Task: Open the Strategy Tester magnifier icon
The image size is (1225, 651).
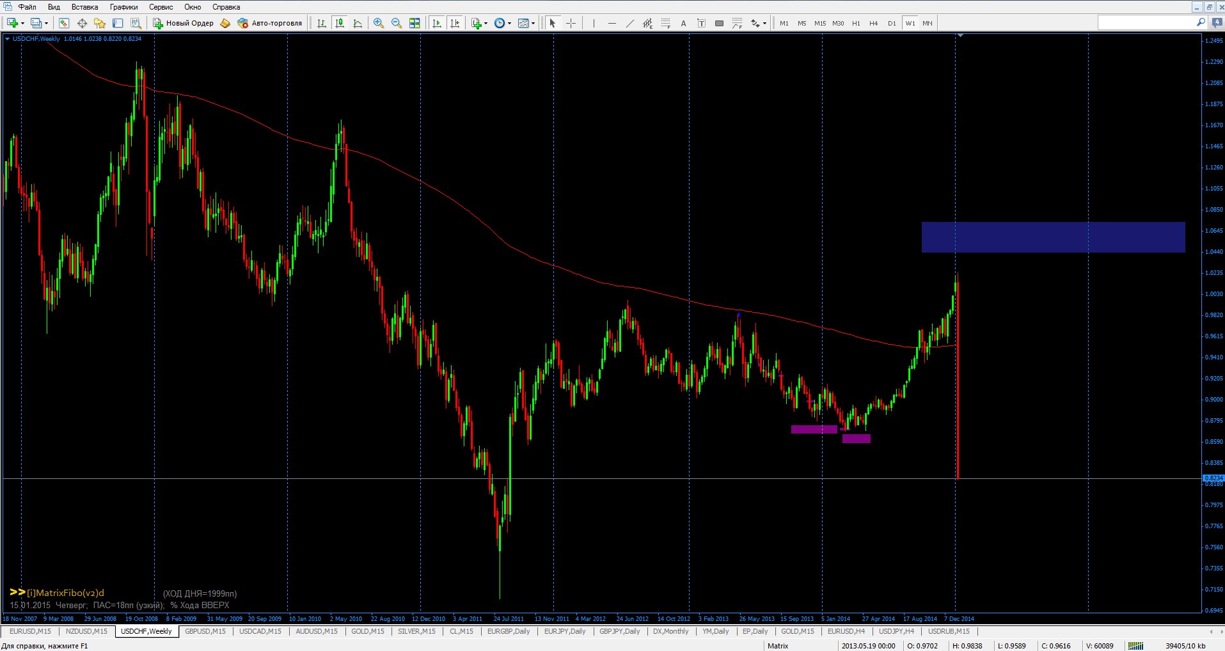Action: tap(136, 23)
